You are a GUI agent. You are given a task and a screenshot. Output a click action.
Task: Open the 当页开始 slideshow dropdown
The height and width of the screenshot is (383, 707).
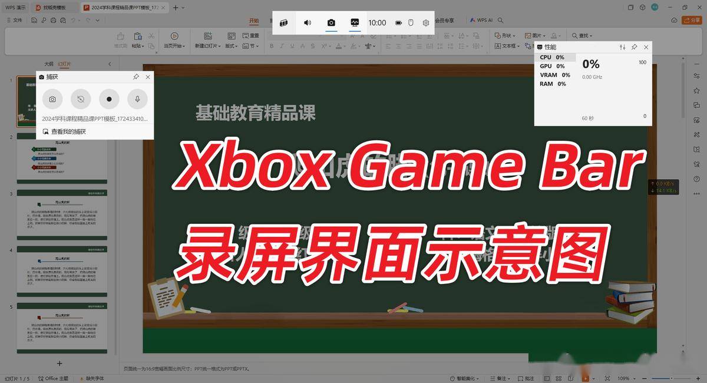174,45
